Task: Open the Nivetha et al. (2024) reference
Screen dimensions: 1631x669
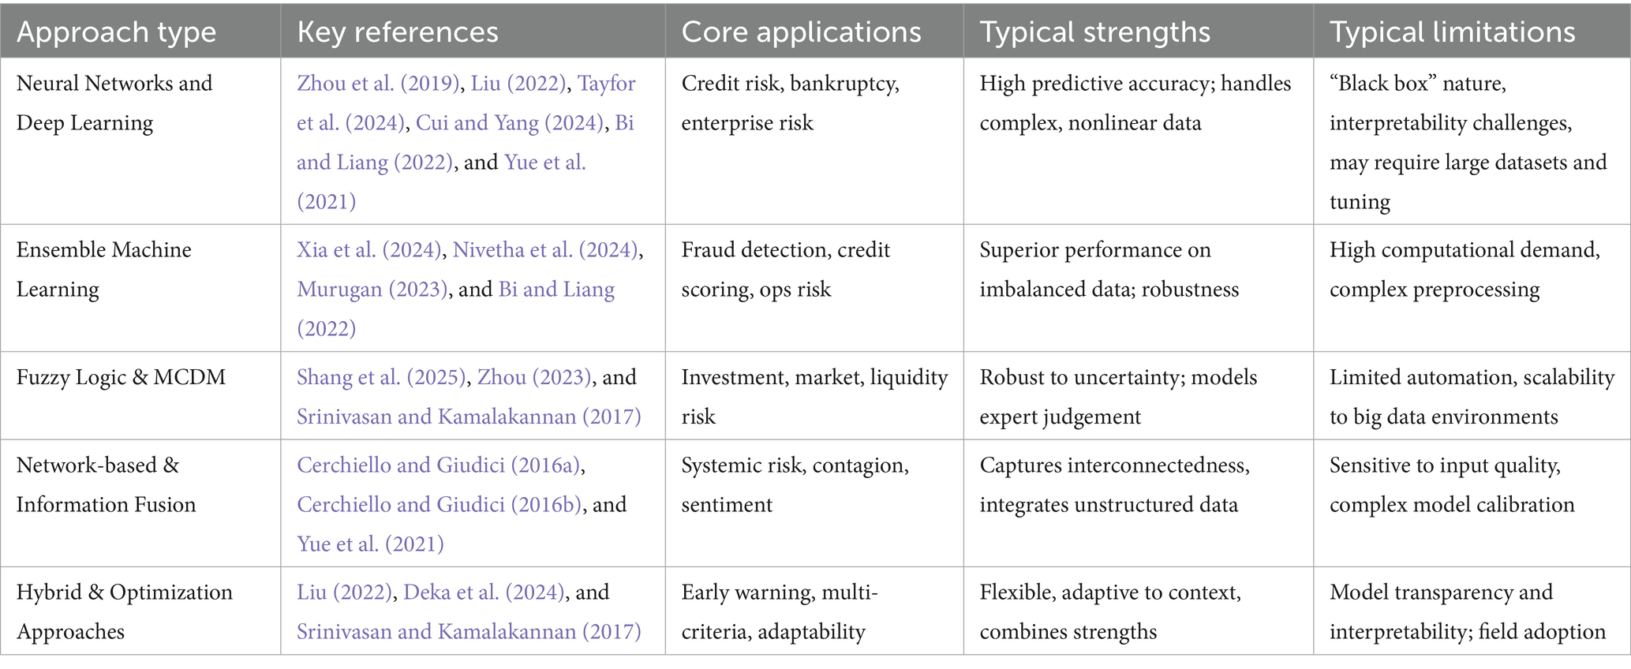Action: coord(545,250)
